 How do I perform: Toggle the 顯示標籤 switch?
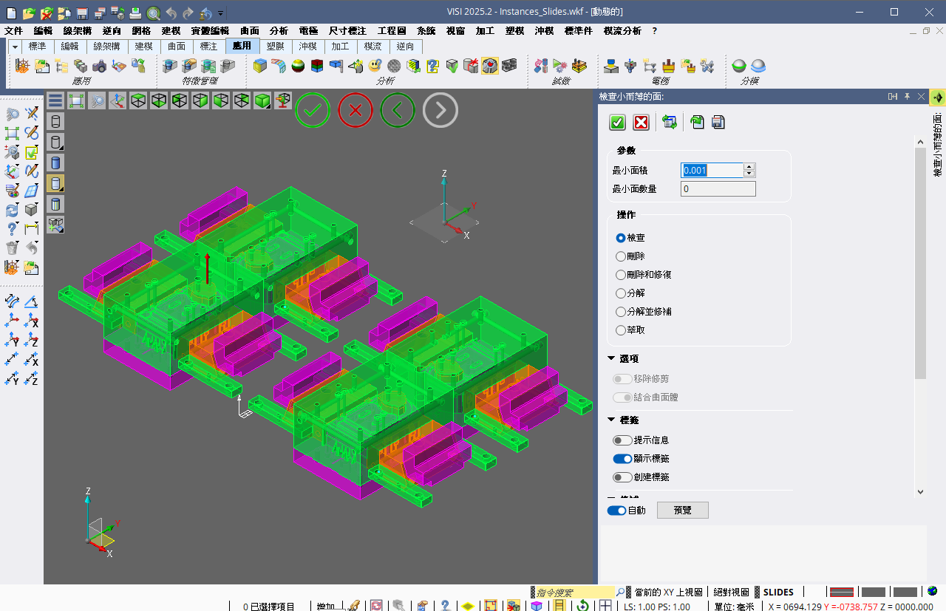click(x=622, y=459)
